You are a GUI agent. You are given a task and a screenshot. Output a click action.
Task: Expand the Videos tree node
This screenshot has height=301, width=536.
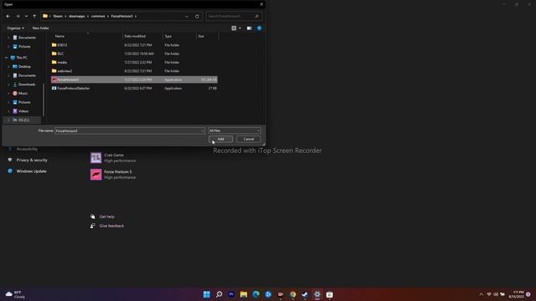coord(8,111)
